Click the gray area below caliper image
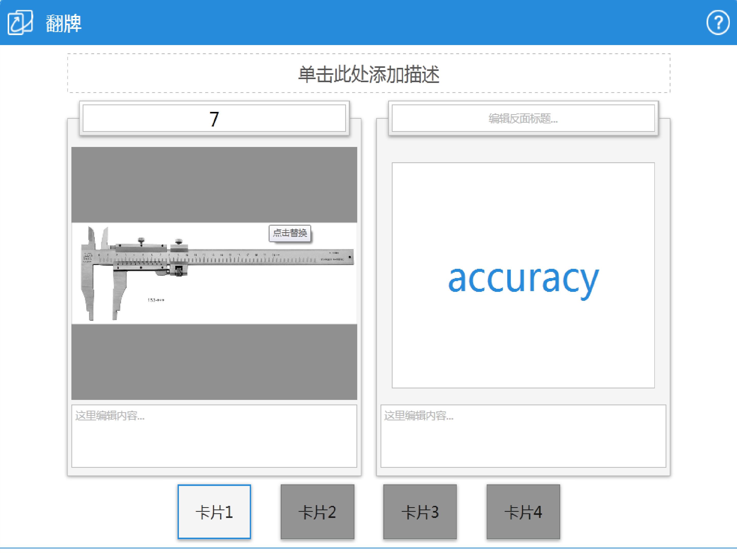This screenshot has width=737, height=553. pyautogui.click(x=214, y=362)
